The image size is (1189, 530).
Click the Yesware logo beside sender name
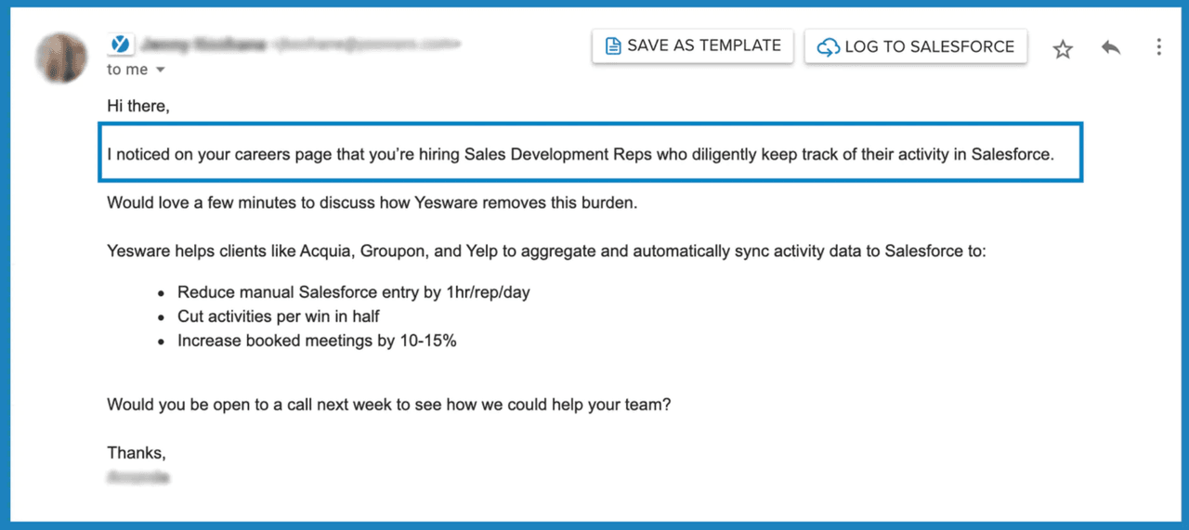tap(120, 44)
